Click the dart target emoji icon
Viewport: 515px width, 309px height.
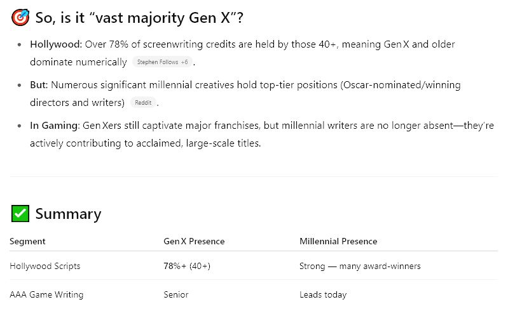tap(20, 18)
